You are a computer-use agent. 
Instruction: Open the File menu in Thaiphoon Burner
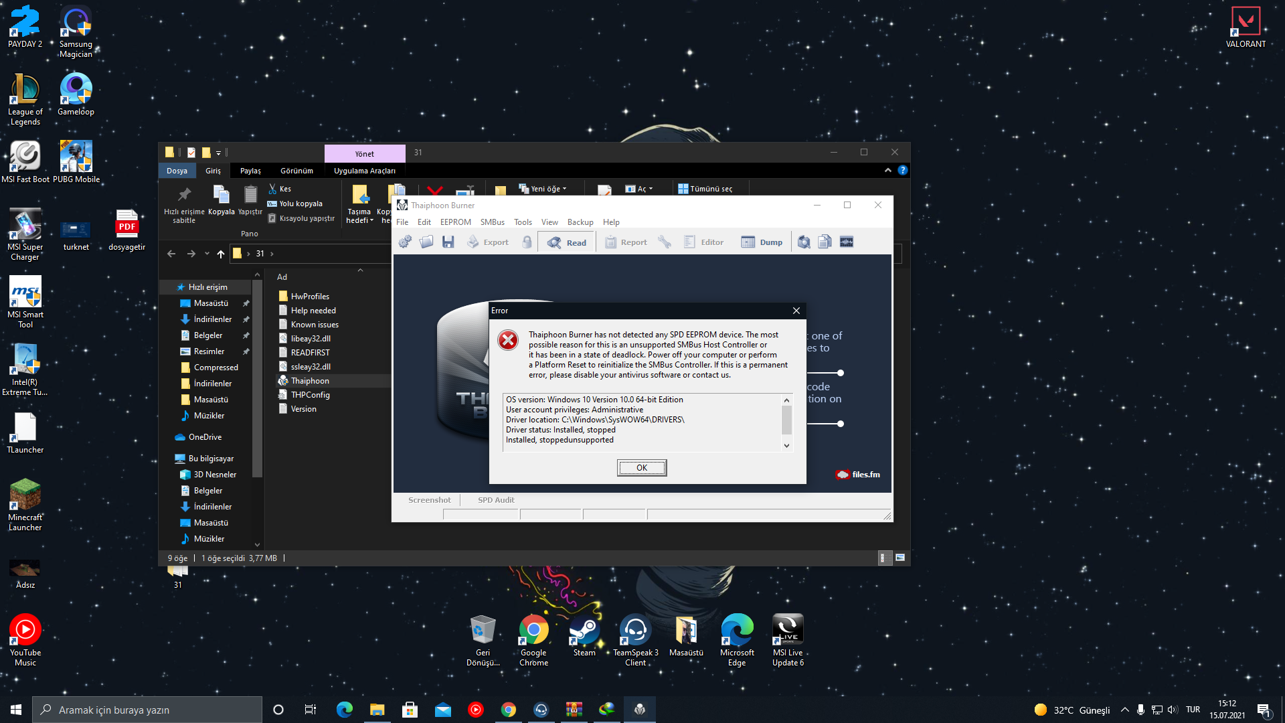click(x=402, y=222)
